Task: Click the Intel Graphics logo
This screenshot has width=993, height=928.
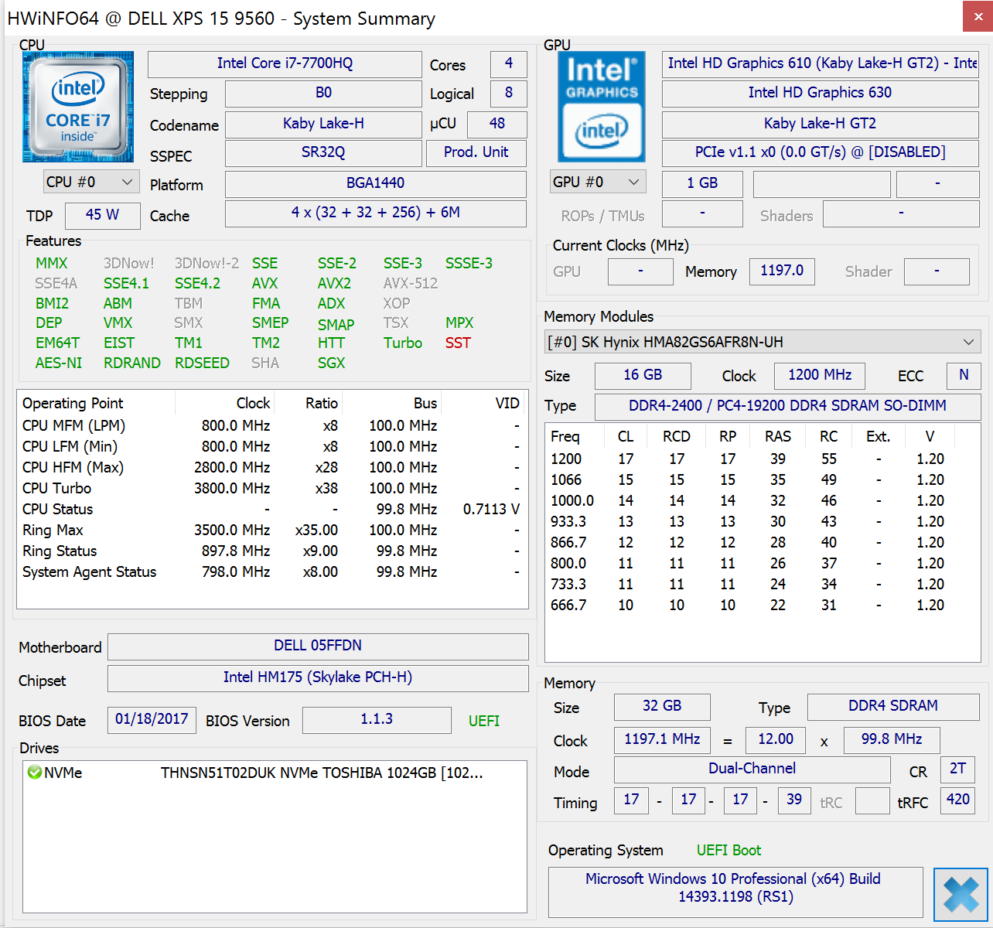Action: [602, 107]
